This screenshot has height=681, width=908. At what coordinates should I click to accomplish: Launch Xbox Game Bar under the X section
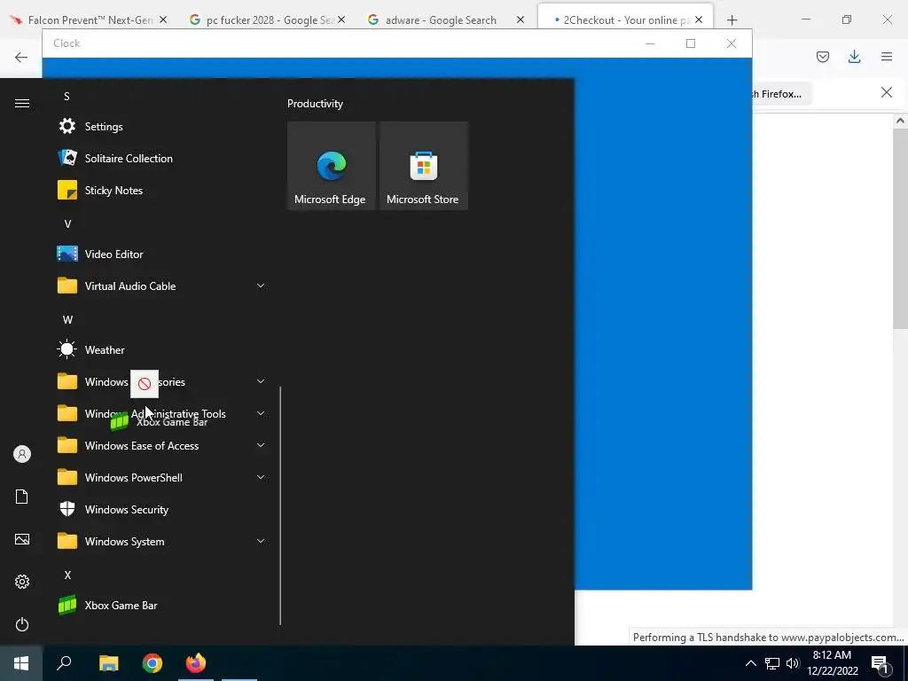[x=162, y=605]
